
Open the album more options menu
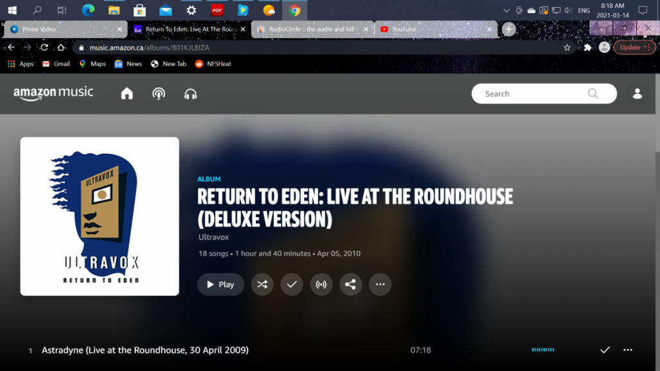(x=380, y=284)
